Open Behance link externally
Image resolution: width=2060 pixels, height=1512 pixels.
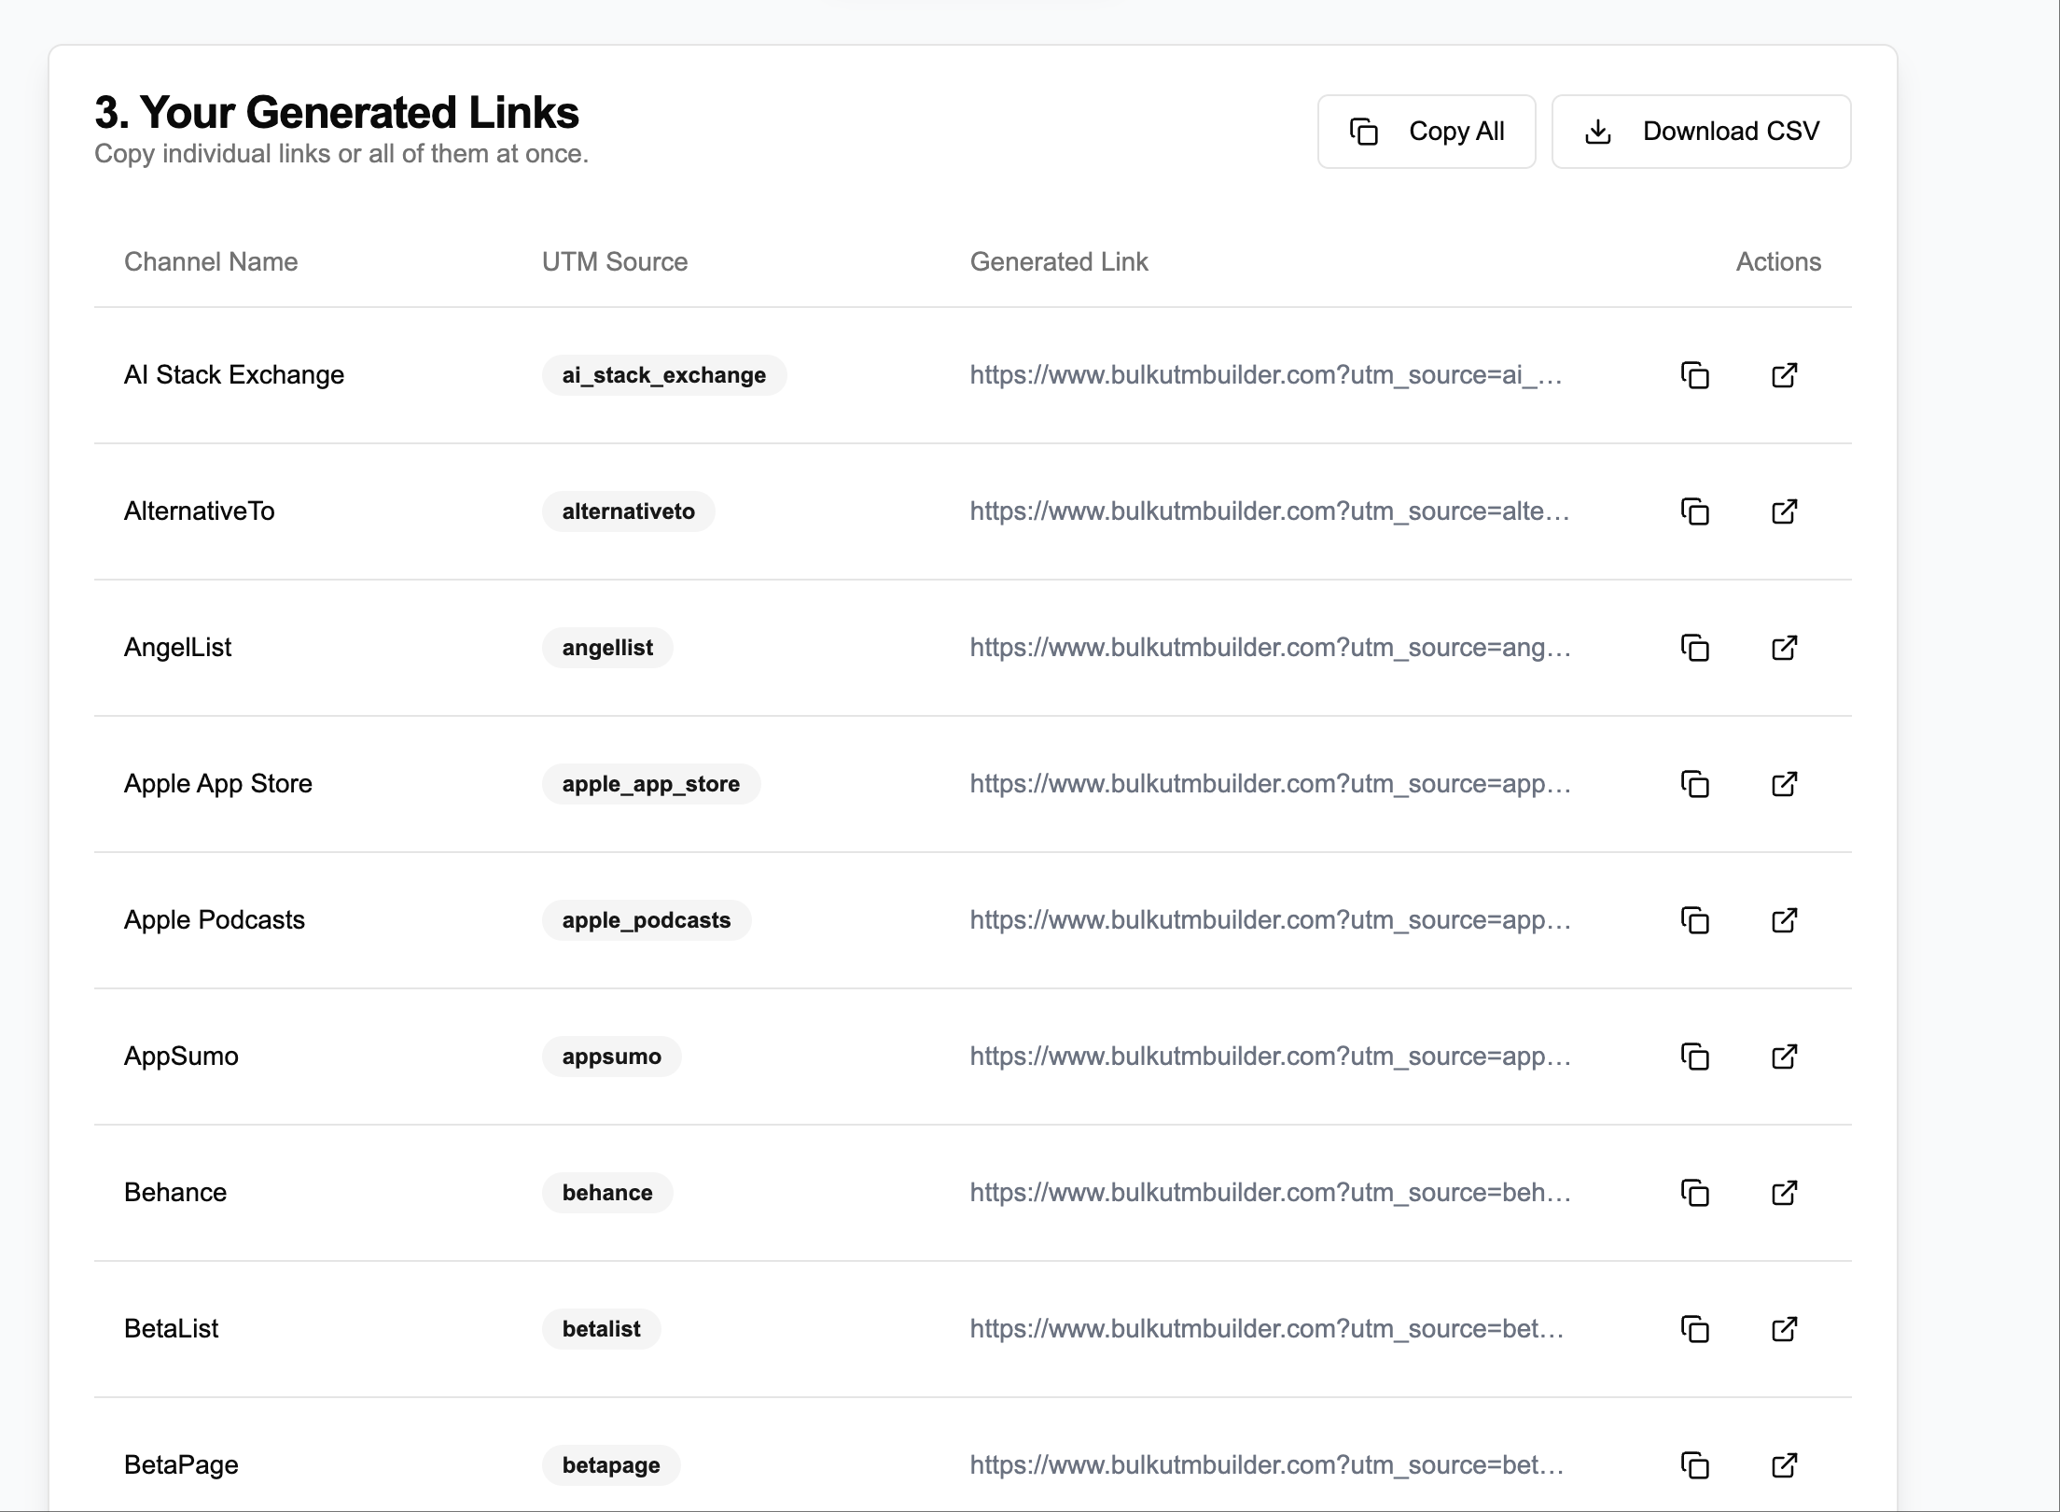pos(1784,1193)
